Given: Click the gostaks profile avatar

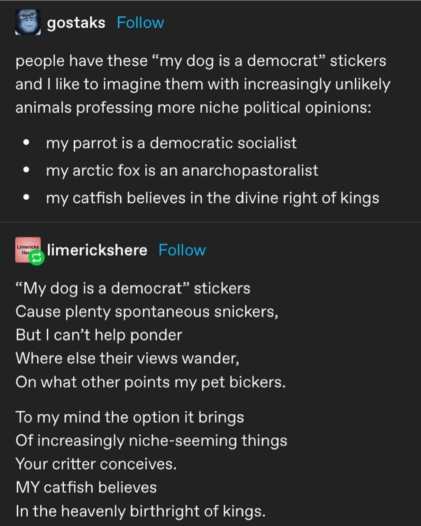Looking at the screenshot, I should click(x=28, y=23).
